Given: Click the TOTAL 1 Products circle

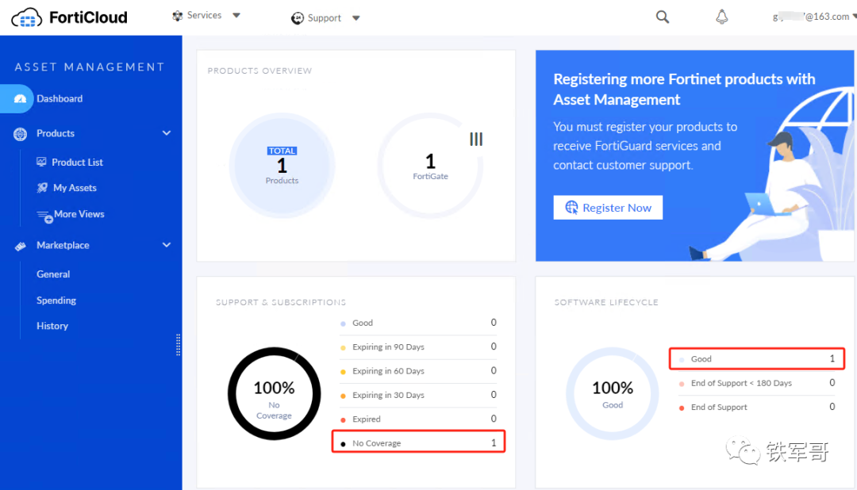Looking at the screenshot, I should pos(282,166).
